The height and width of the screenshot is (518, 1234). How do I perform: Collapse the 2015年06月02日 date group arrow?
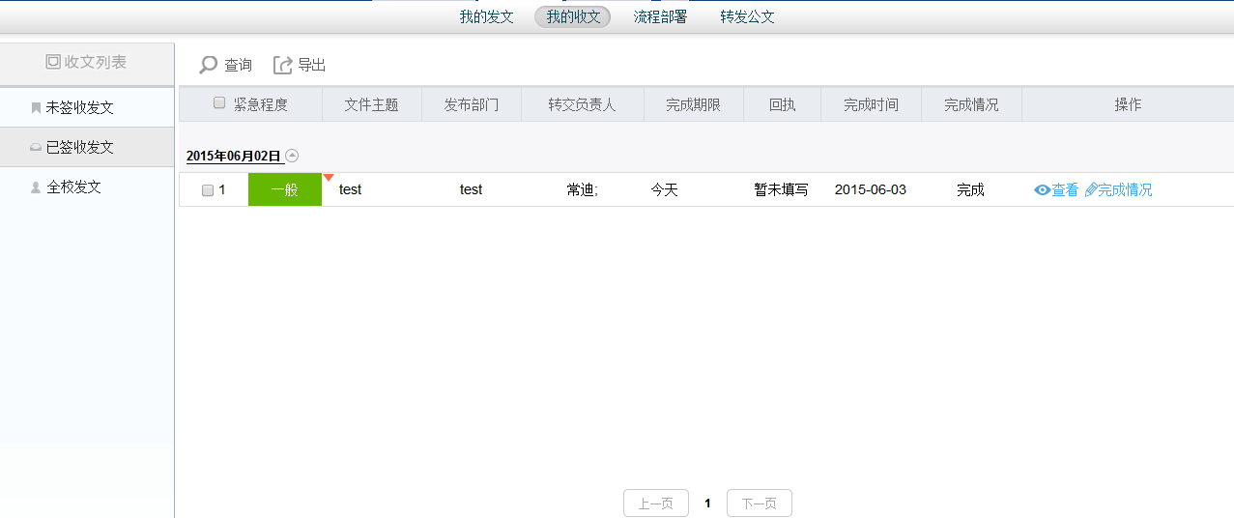pyautogui.click(x=292, y=156)
